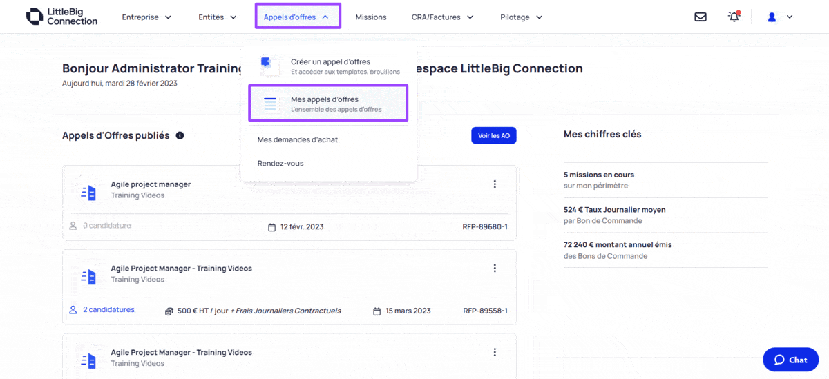This screenshot has height=379, width=829.
Task: Open three-dot menu for RFP-89558-1 card
Action: [495, 269]
